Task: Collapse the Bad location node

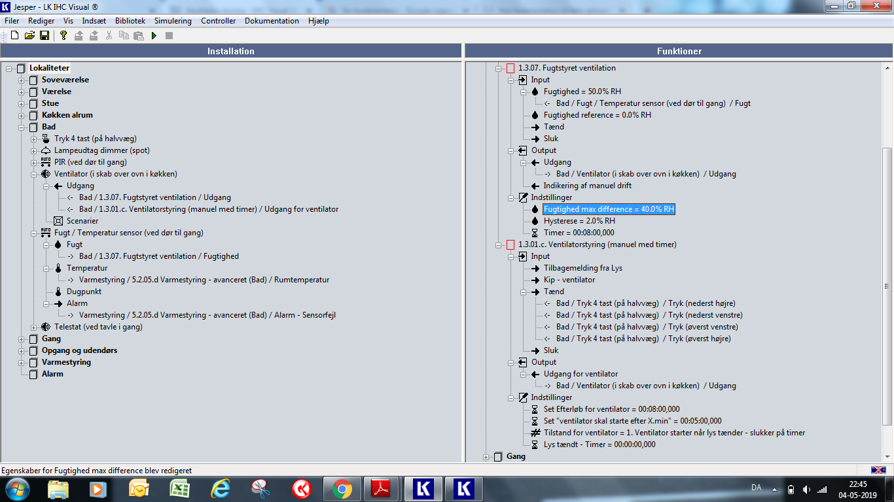Action: click(x=22, y=127)
